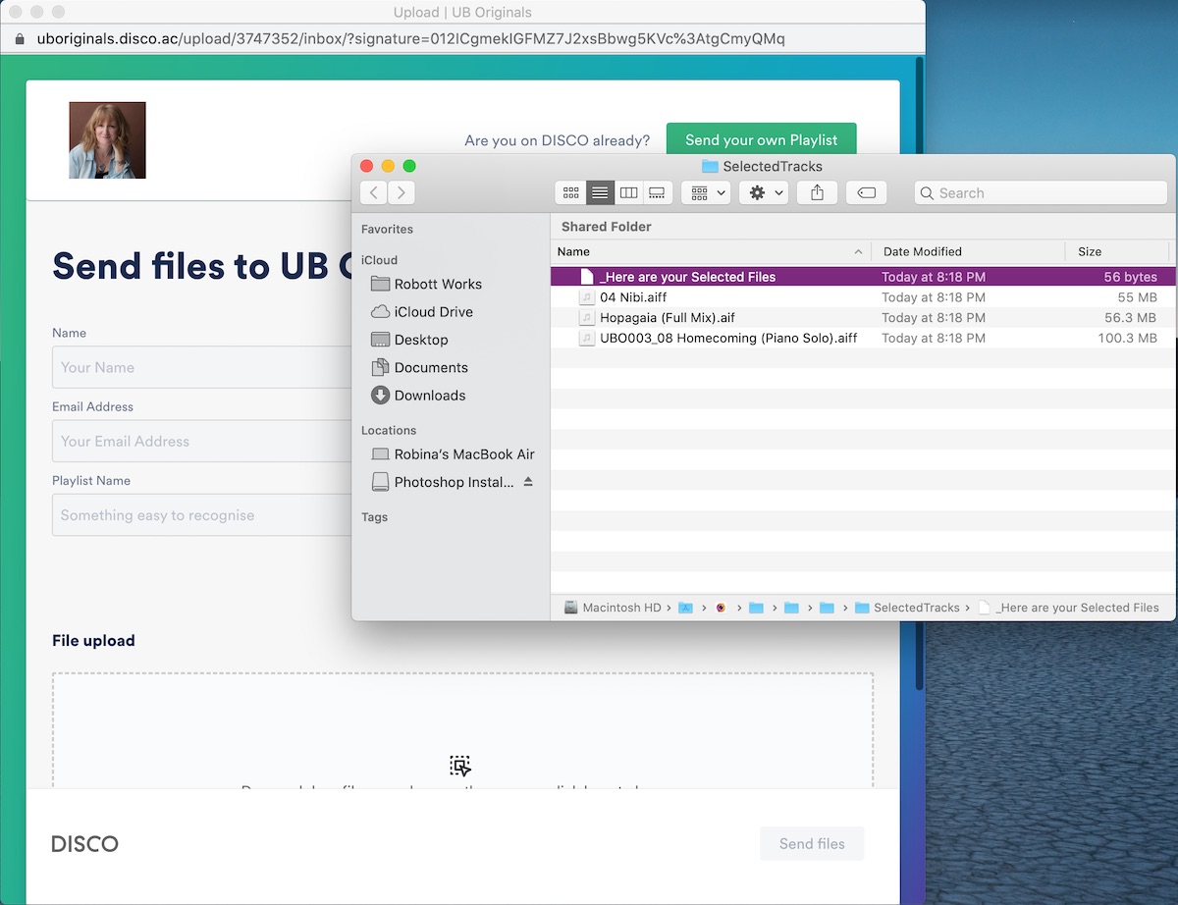The width and height of the screenshot is (1178, 905).
Task: Click the Playlist Name input field
Action: coord(202,515)
